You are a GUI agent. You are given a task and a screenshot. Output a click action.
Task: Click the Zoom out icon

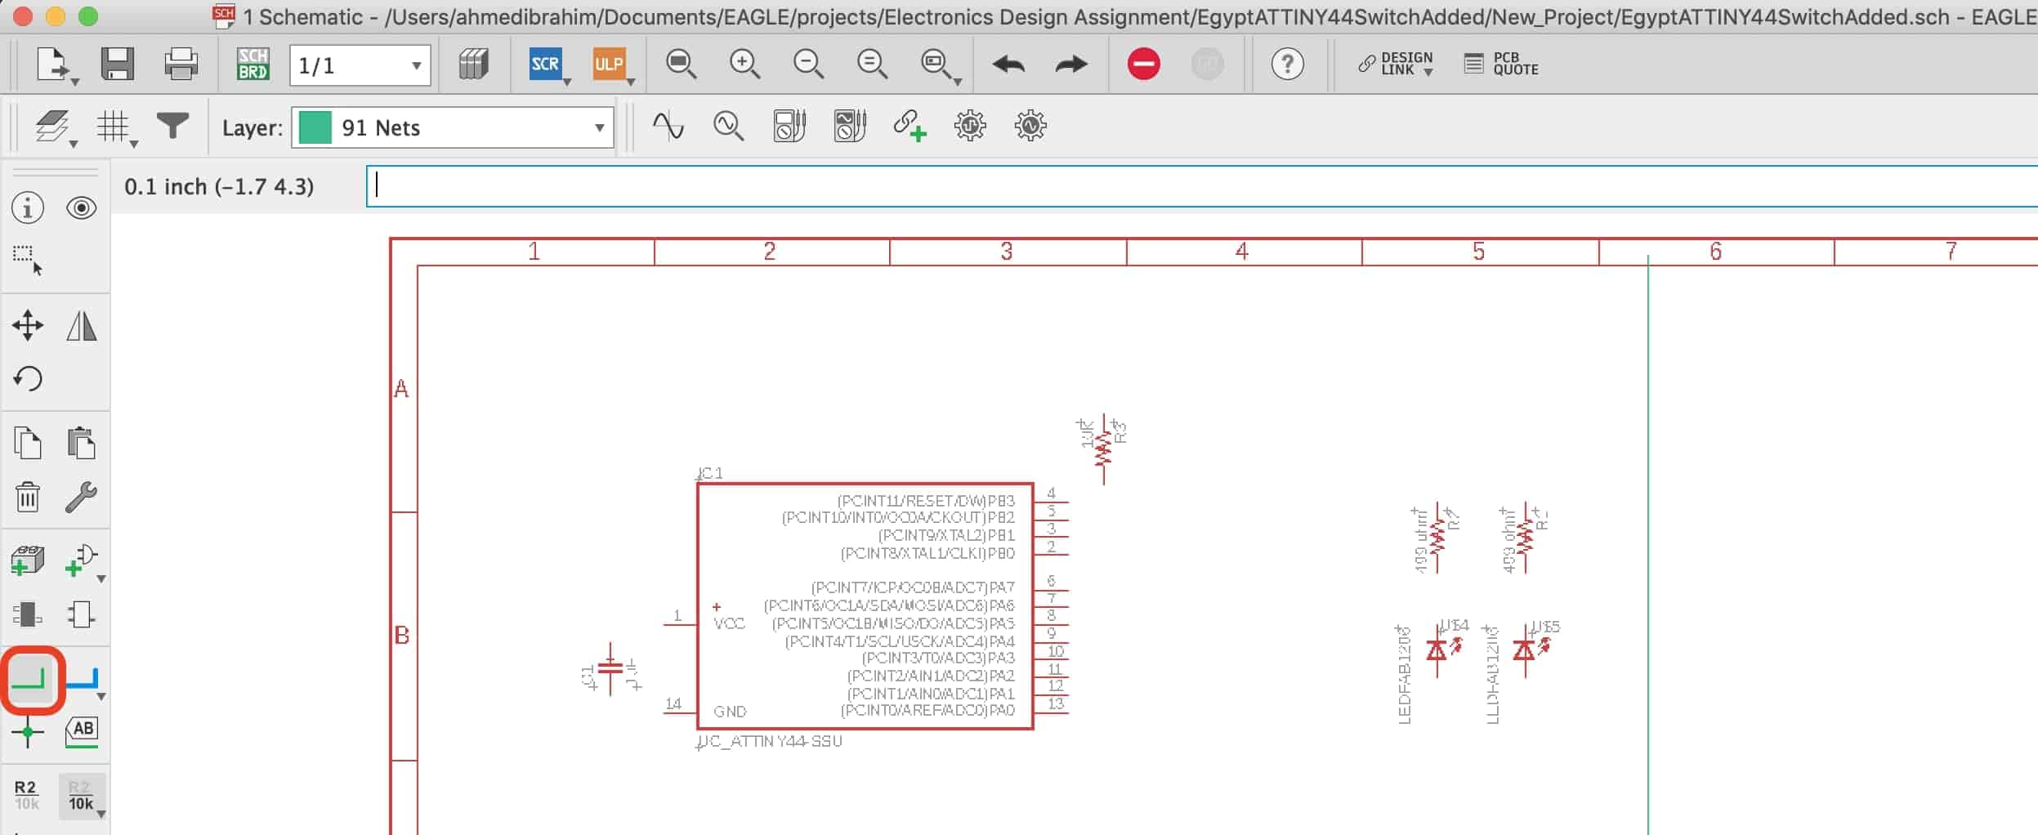808,63
